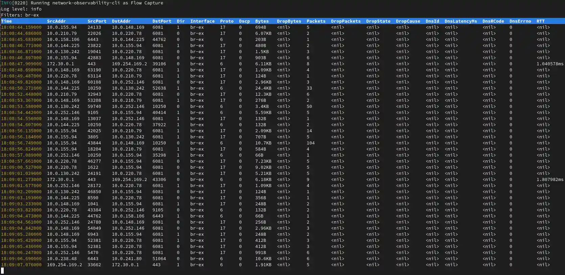Click the RTT value 1.040578ms
The height and width of the screenshot is (275, 565).
[x=550, y=64]
